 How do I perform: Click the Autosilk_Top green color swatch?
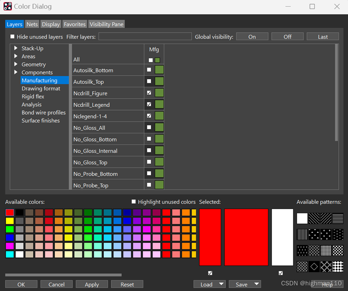tap(159, 81)
